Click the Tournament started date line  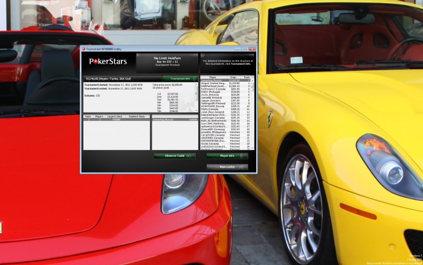(x=113, y=85)
